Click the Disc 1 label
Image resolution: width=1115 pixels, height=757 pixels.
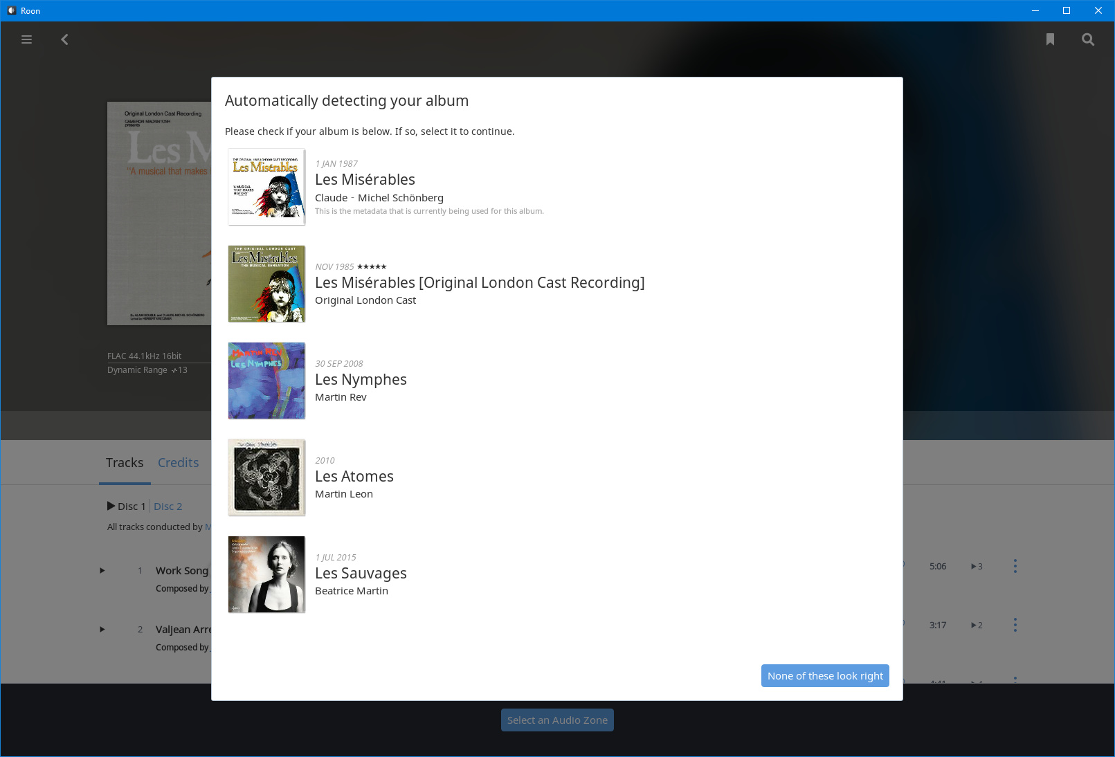(x=132, y=507)
